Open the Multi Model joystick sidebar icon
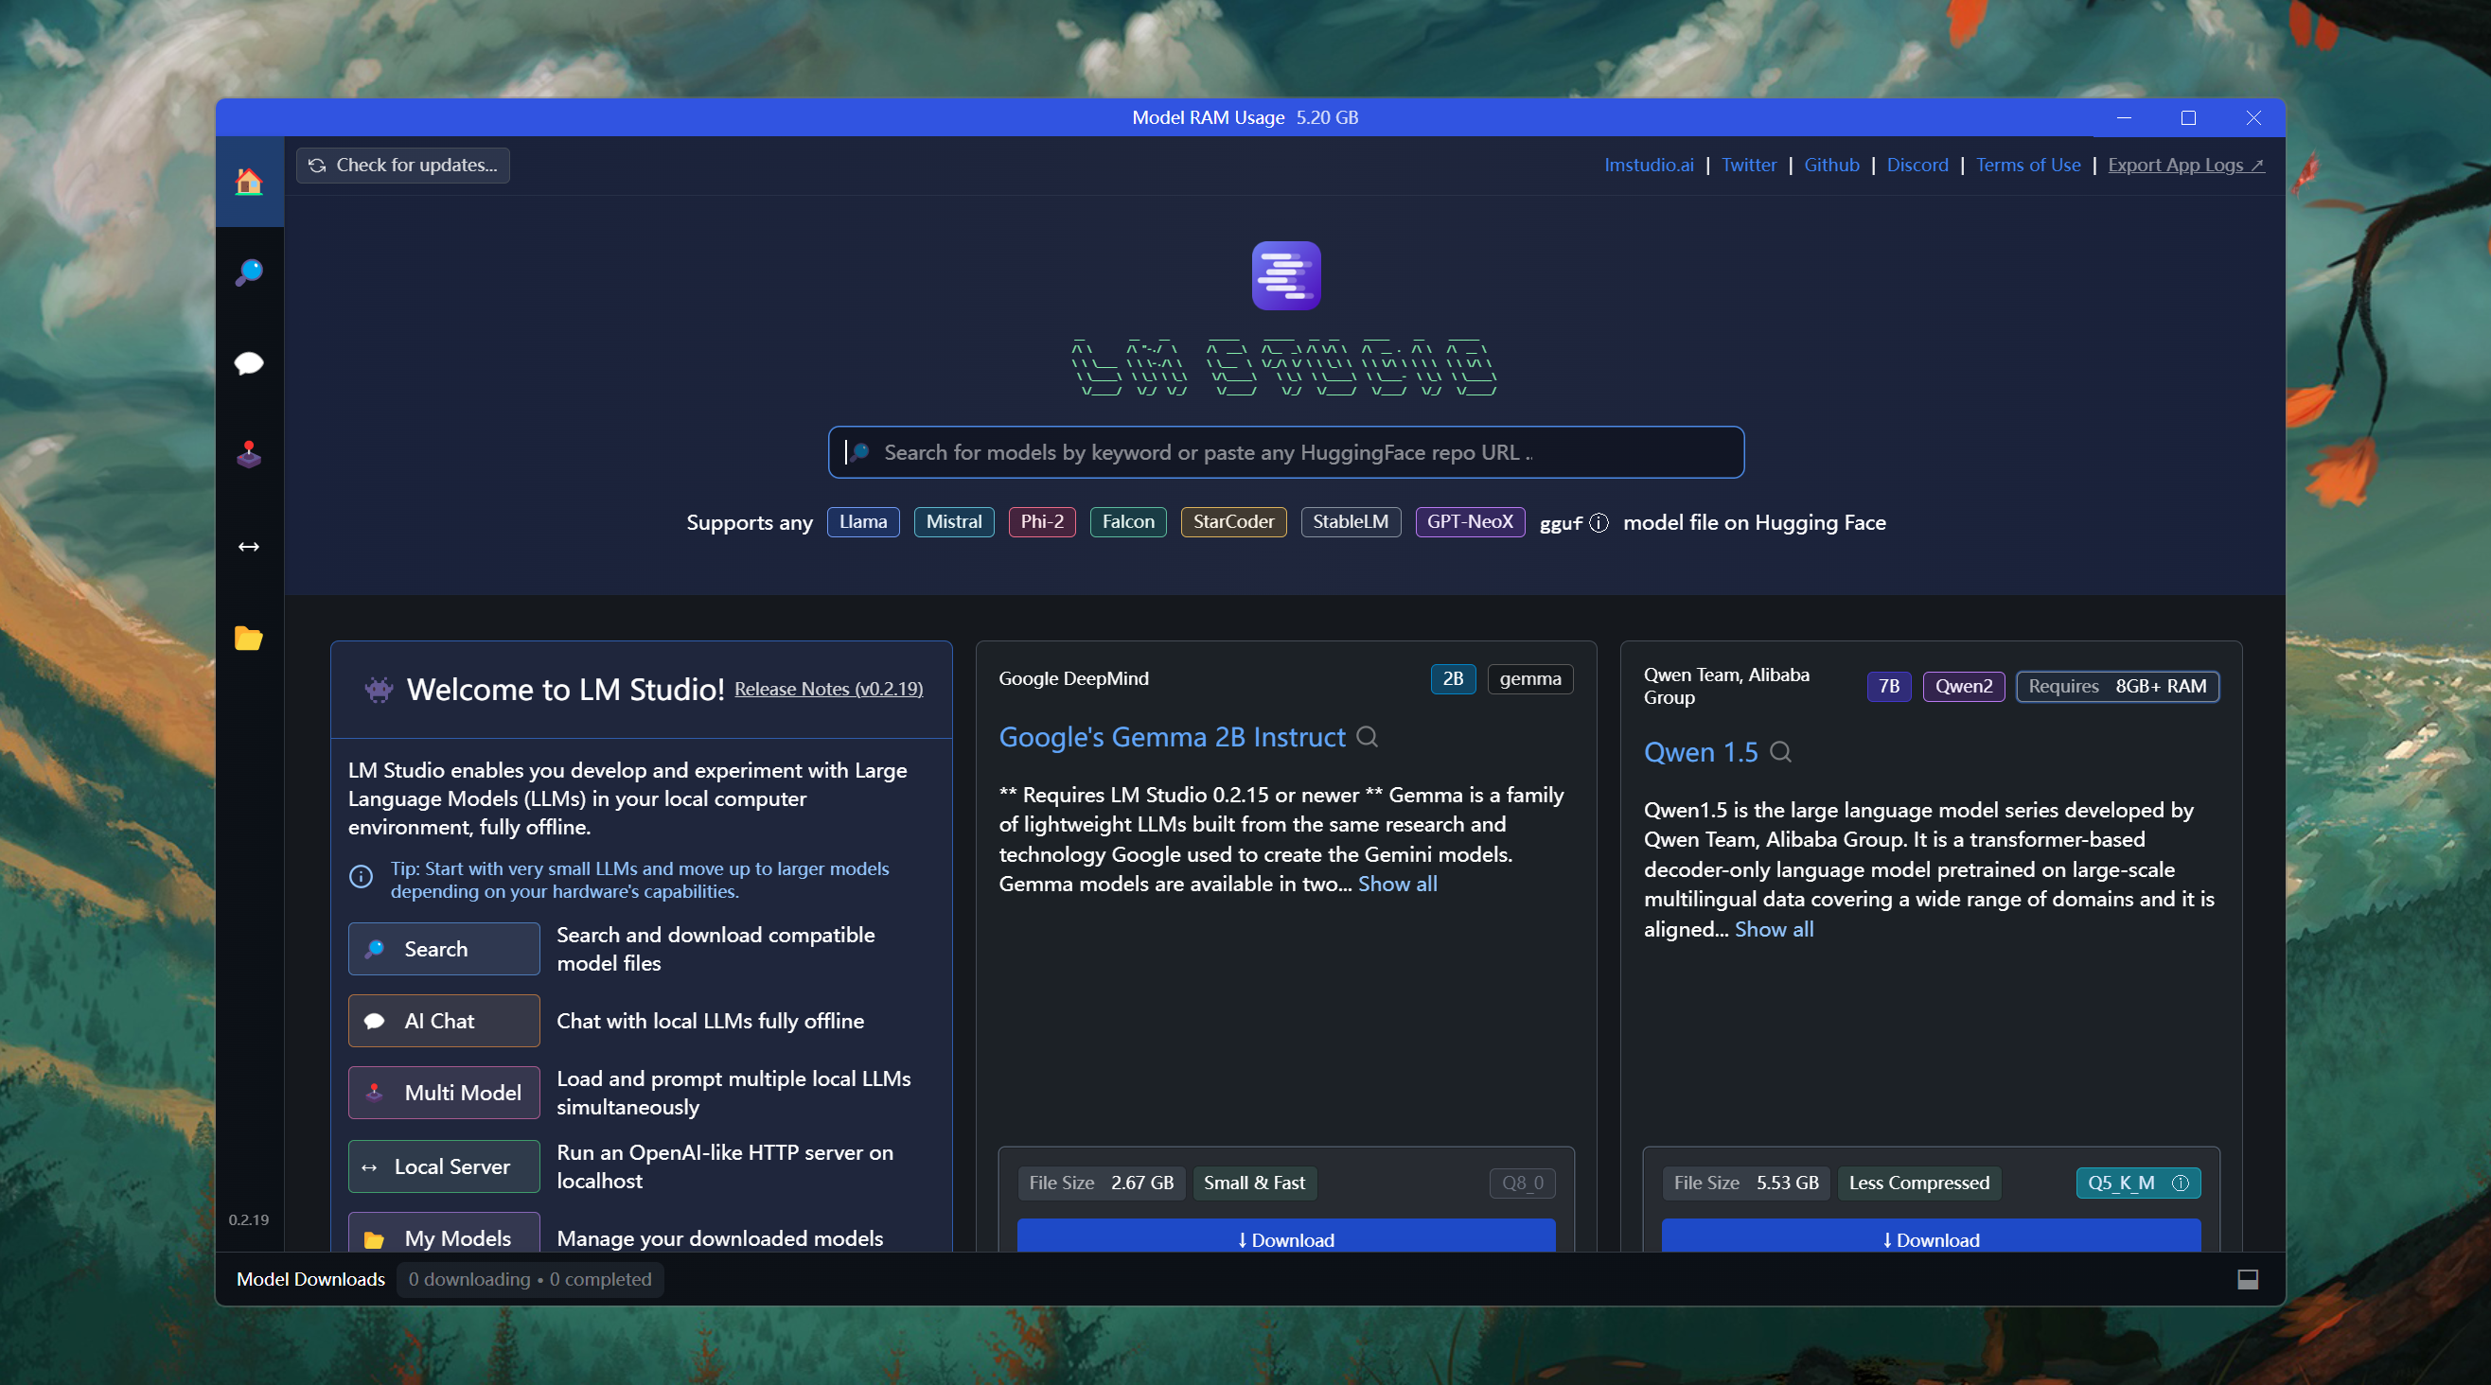The width and height of the screenshot is (2491, 1385). click(x=249, y=454)
